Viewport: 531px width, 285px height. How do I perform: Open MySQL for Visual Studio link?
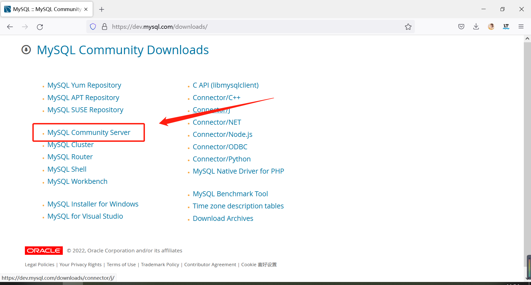[x=85, y=216]
